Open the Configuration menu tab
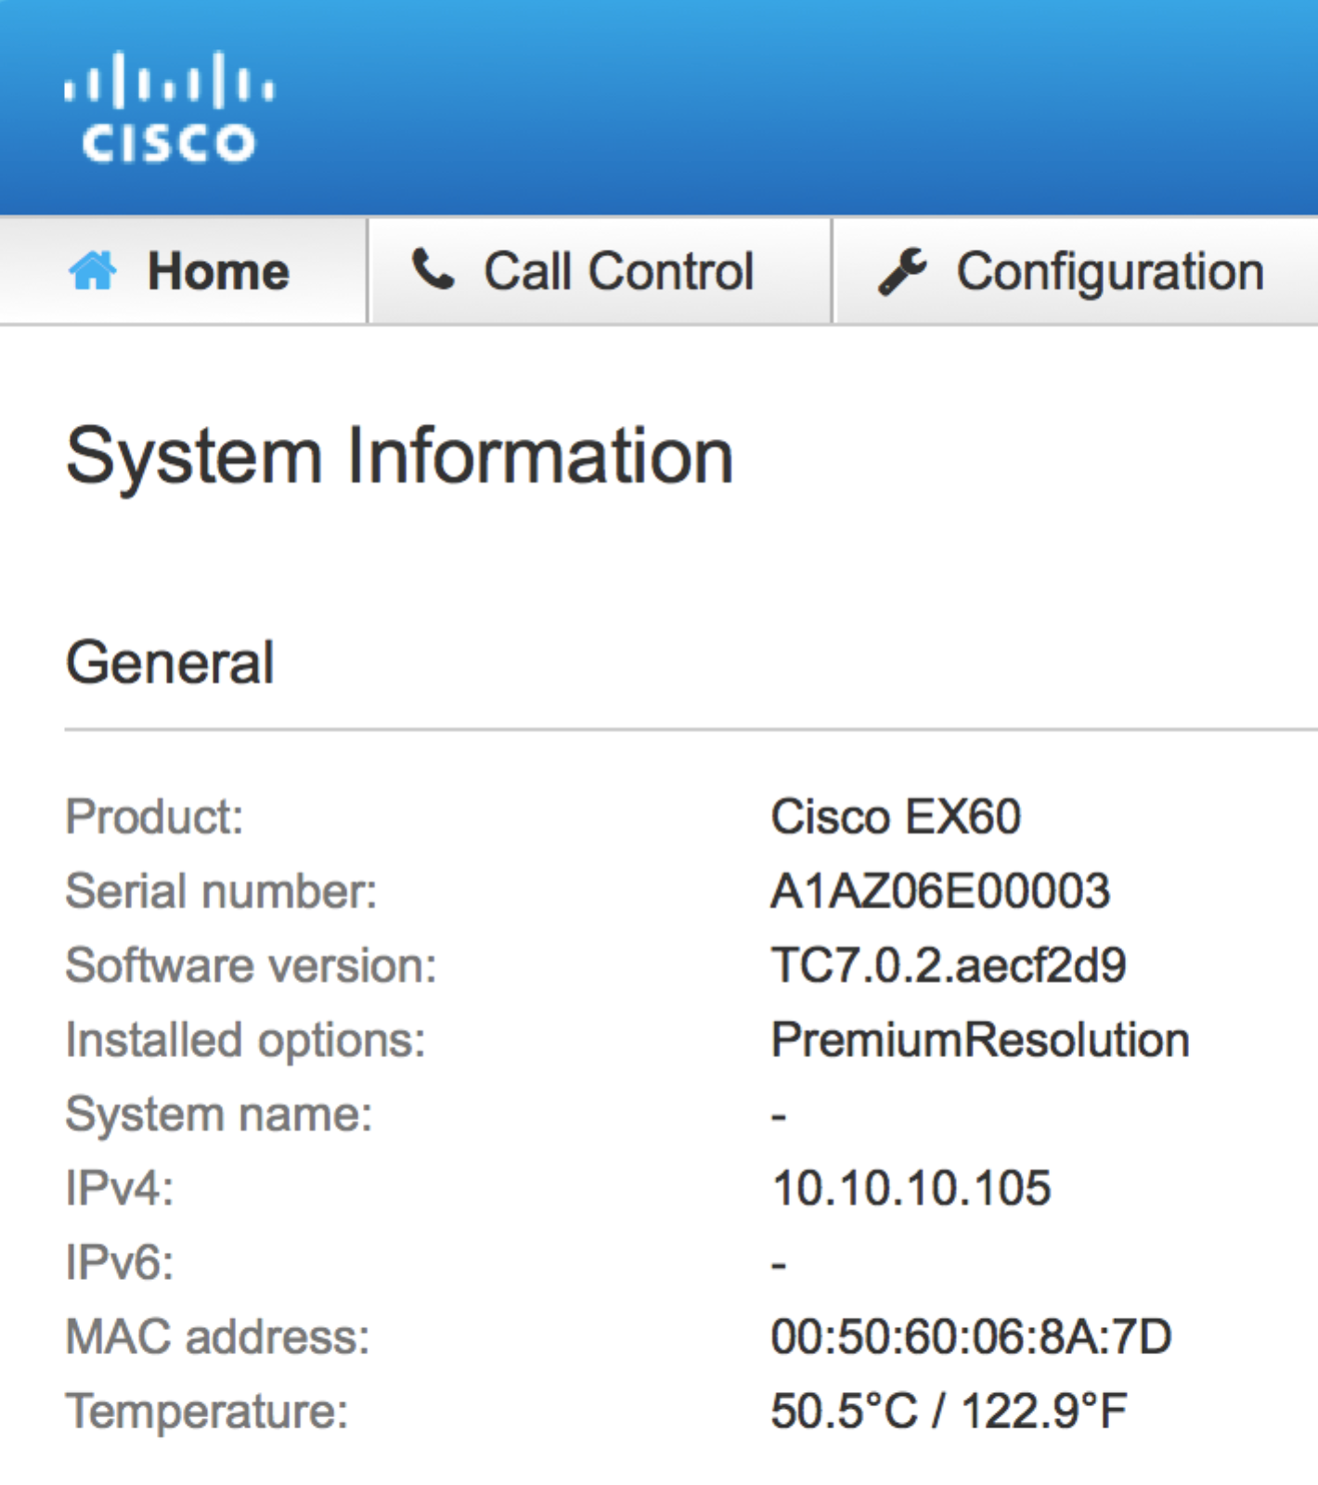The image size is (1318, 1485). point(1077,271)
